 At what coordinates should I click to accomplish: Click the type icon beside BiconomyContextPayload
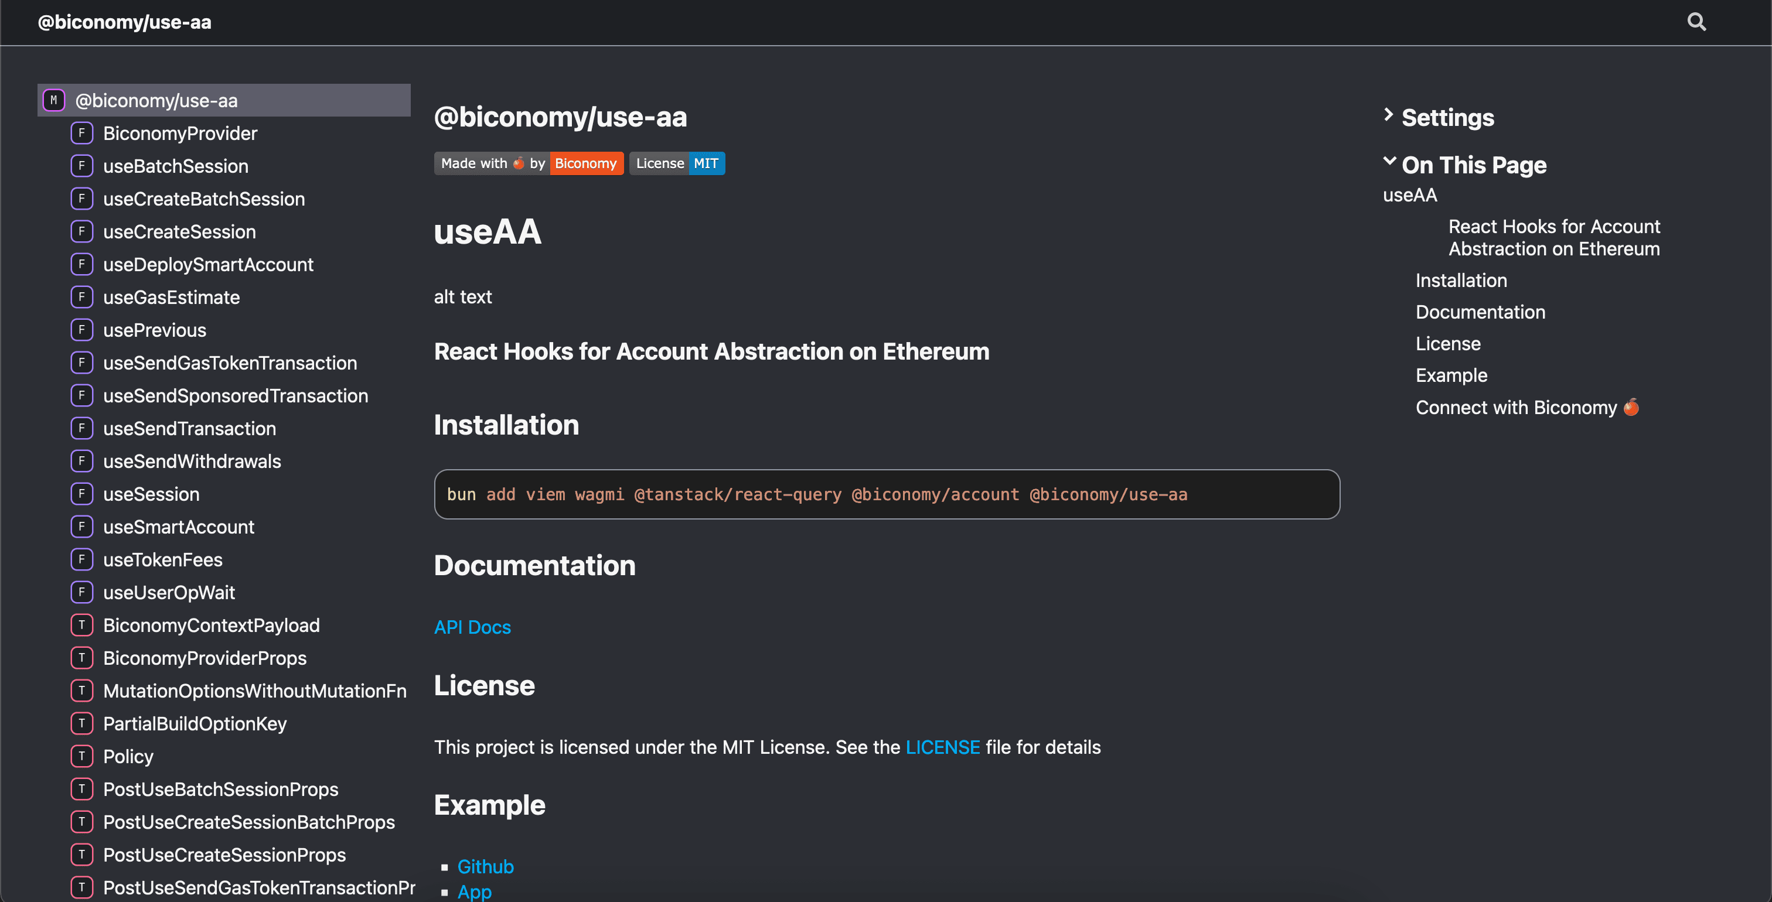[x=82, y=625]
